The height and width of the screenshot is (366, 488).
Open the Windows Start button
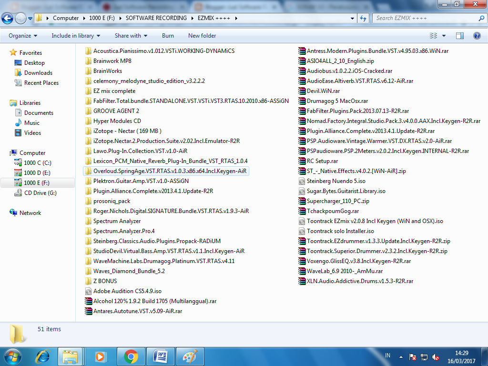click(12, 356)
